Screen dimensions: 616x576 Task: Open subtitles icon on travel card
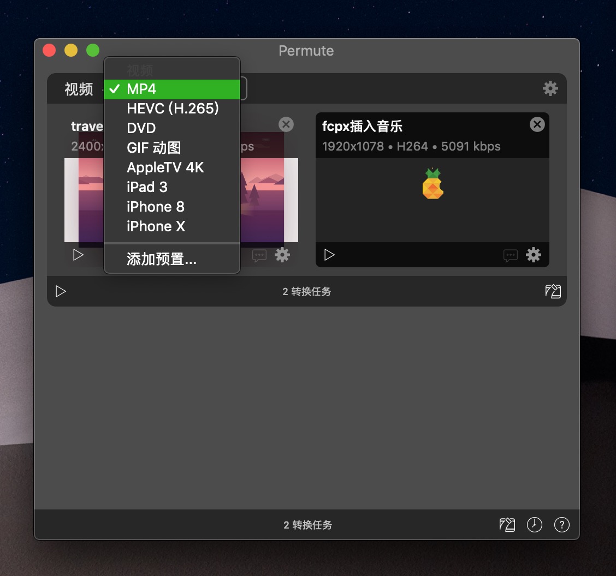259,256
